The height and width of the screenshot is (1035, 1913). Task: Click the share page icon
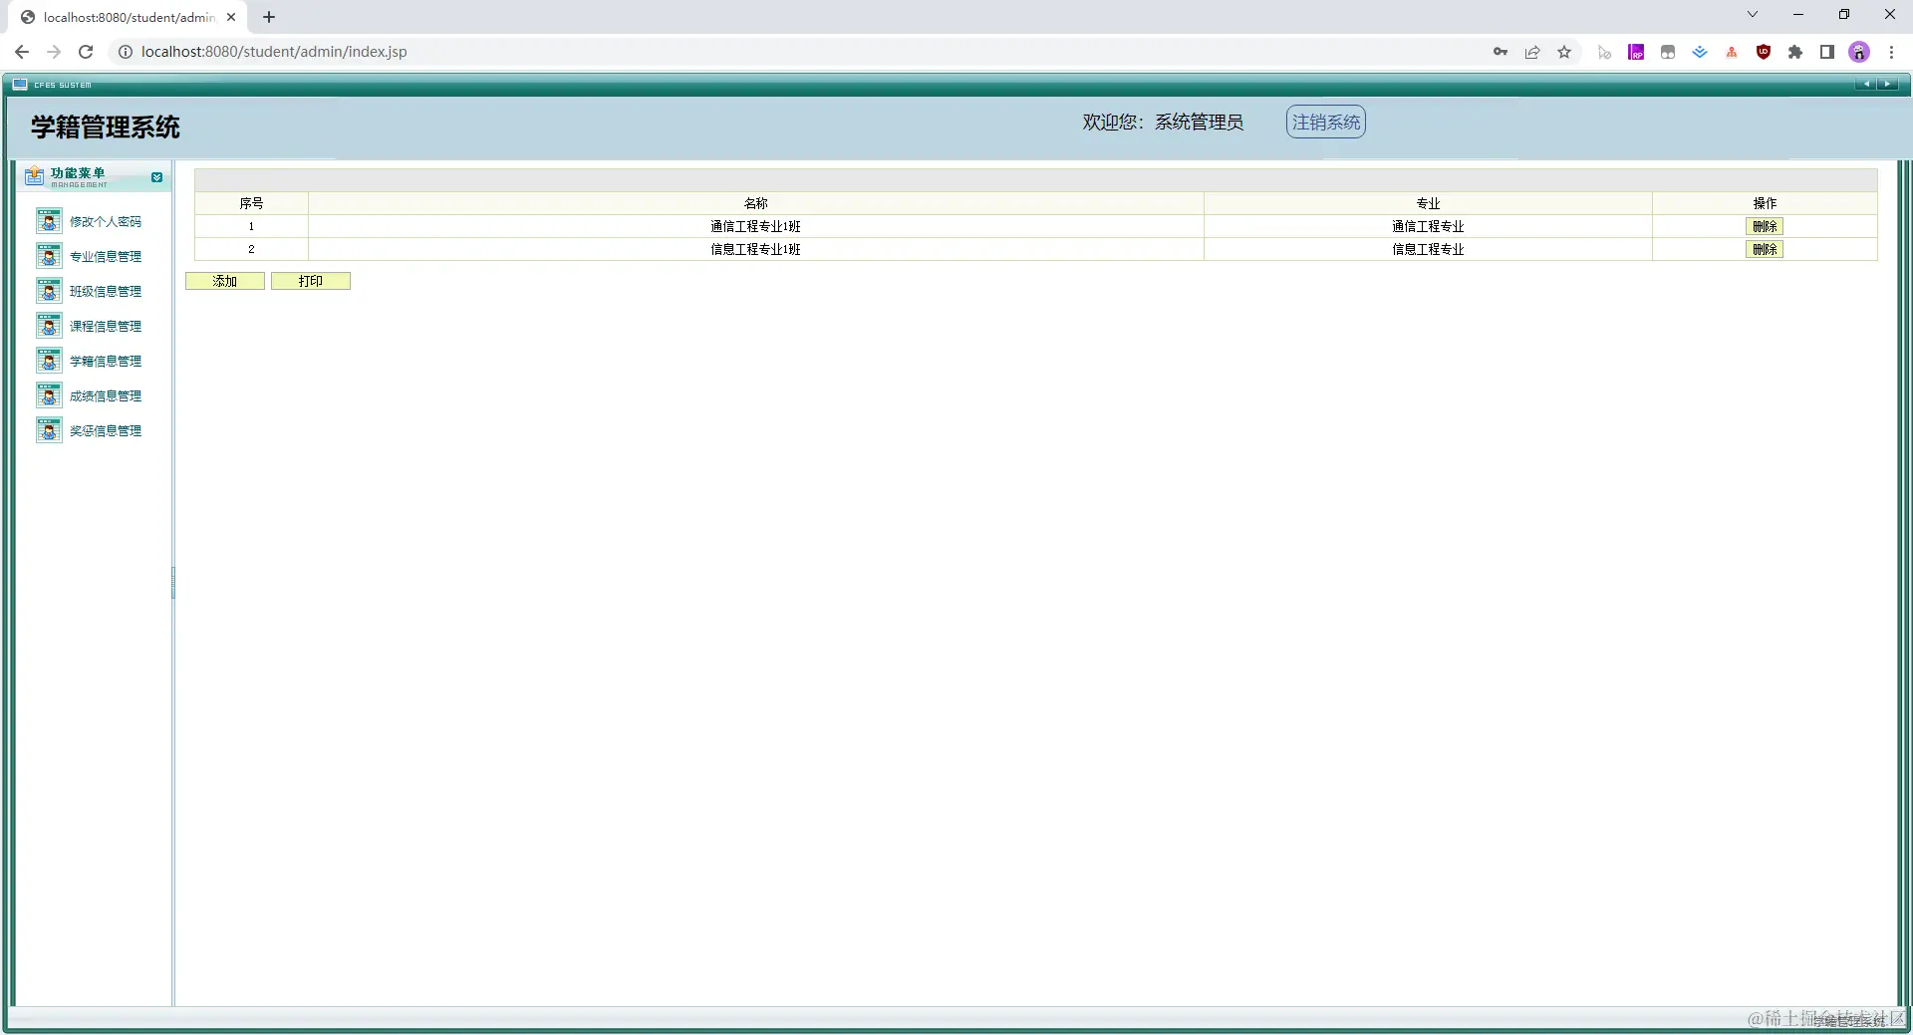click(x=1532, y=52)
